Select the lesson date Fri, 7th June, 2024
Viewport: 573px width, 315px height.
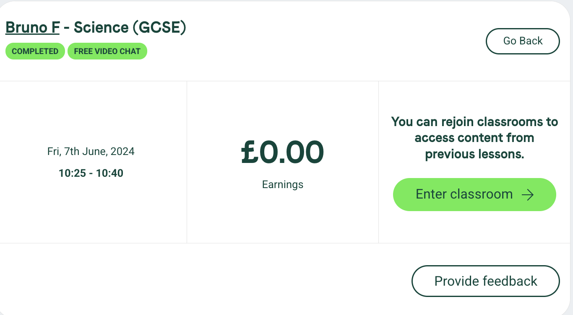(x=91, y=151)
